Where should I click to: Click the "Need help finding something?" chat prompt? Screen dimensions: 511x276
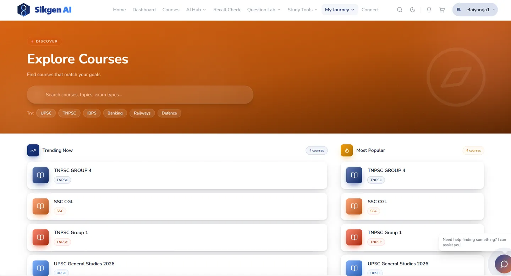[x=474, y=242]
